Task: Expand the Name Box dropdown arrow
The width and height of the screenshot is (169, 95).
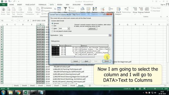Action: pos(12,21)
